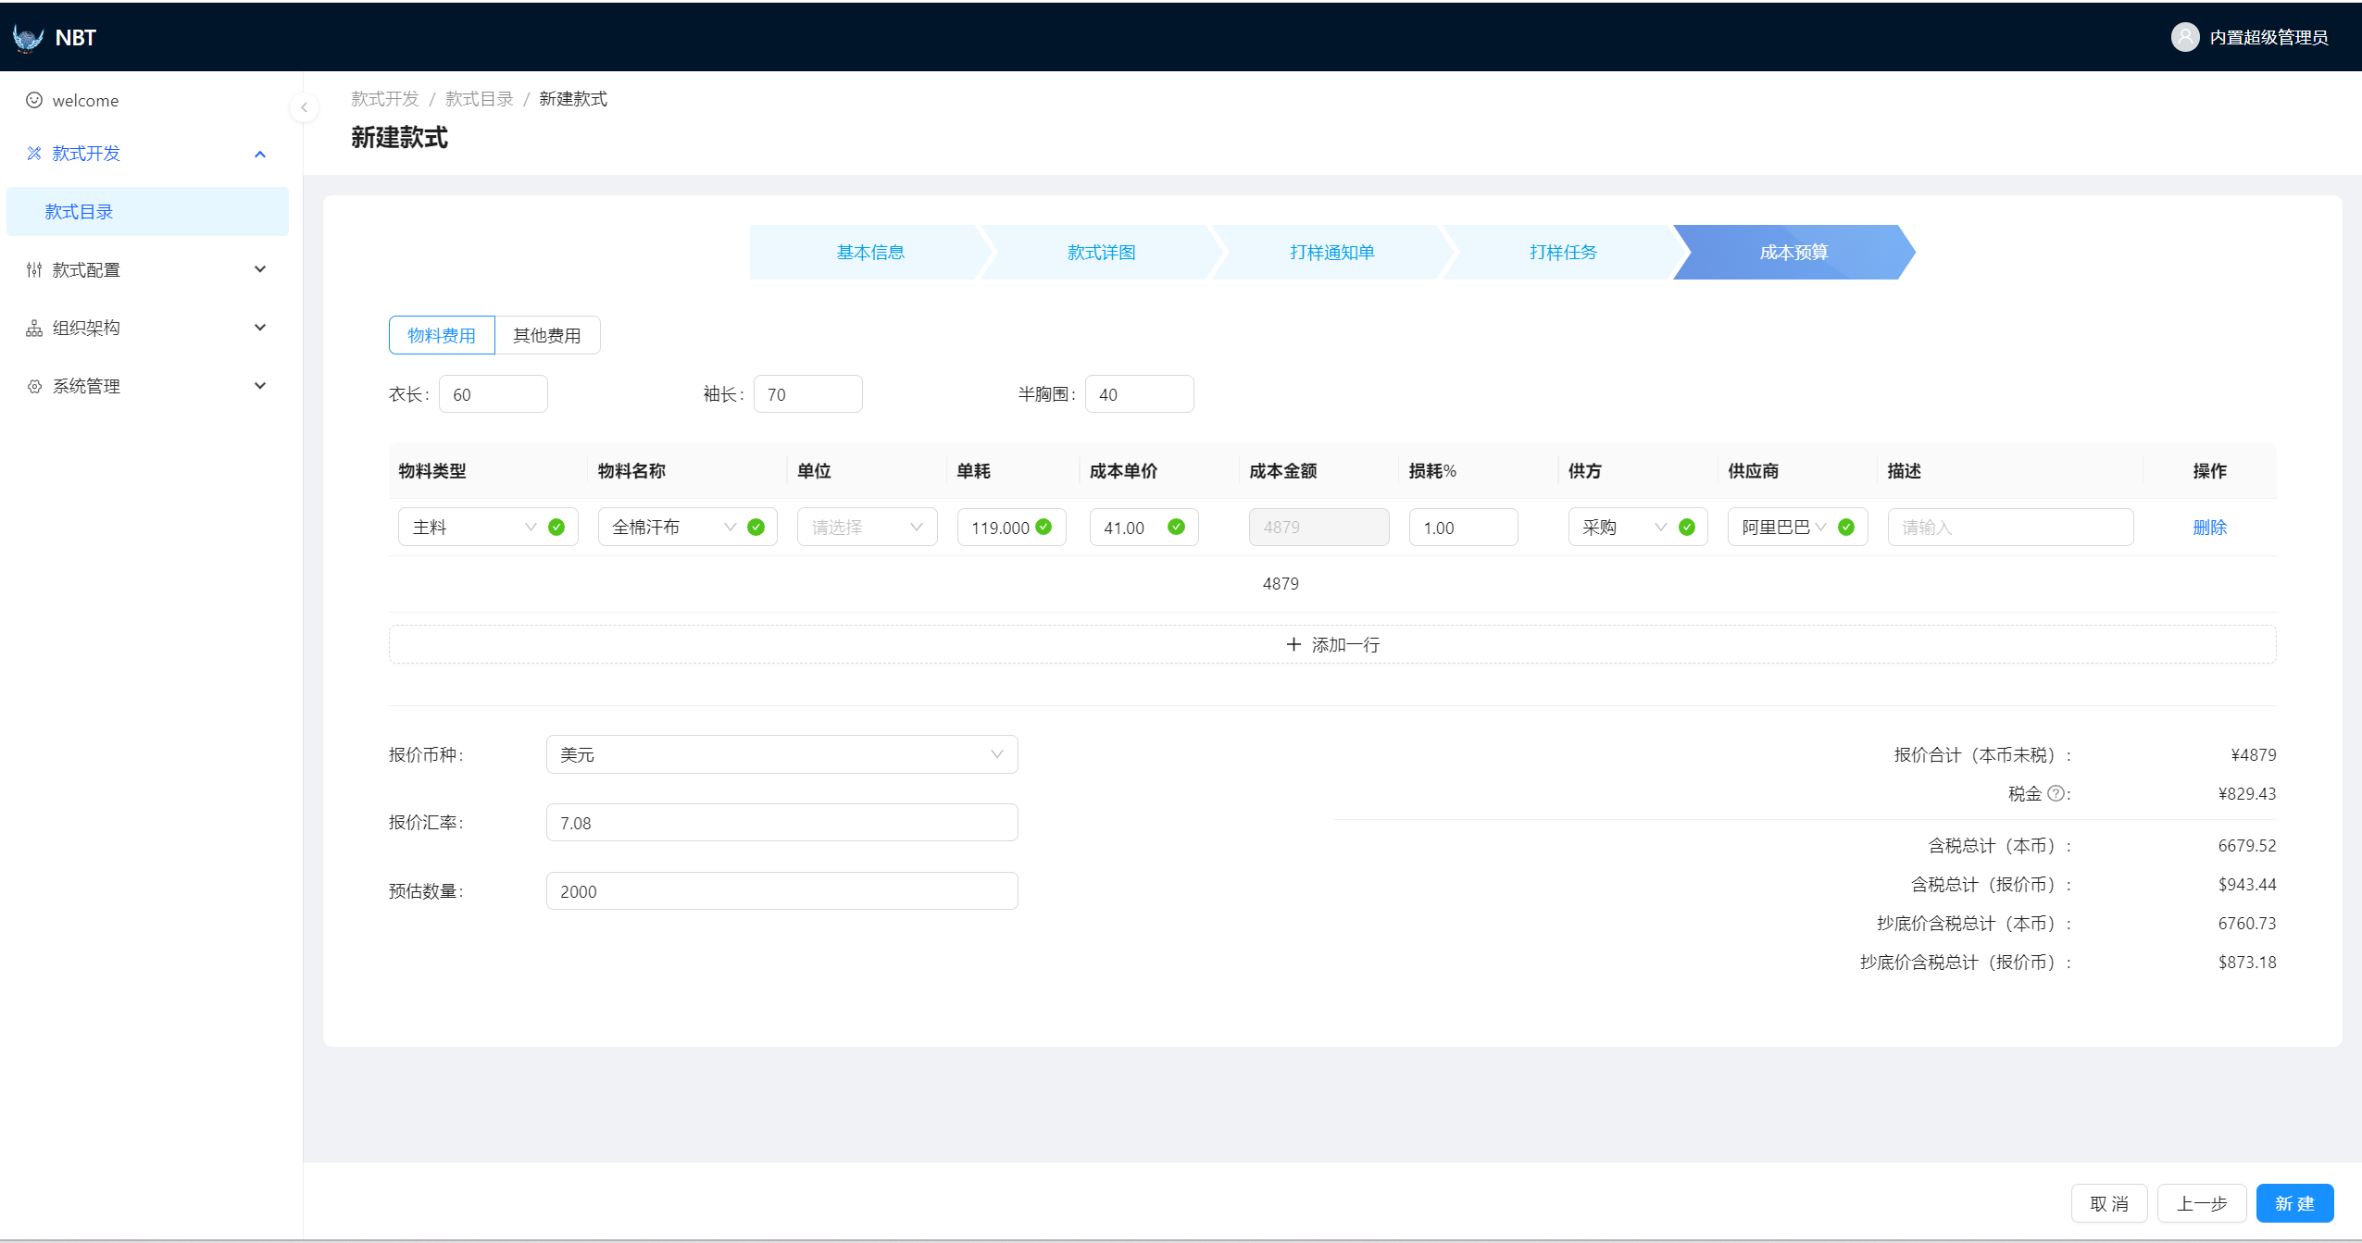Click the 上一步 button
This screenshot has width=2362, height=1243.
(2202, 1203)
